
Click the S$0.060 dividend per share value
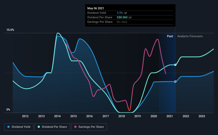pos(122,17)
